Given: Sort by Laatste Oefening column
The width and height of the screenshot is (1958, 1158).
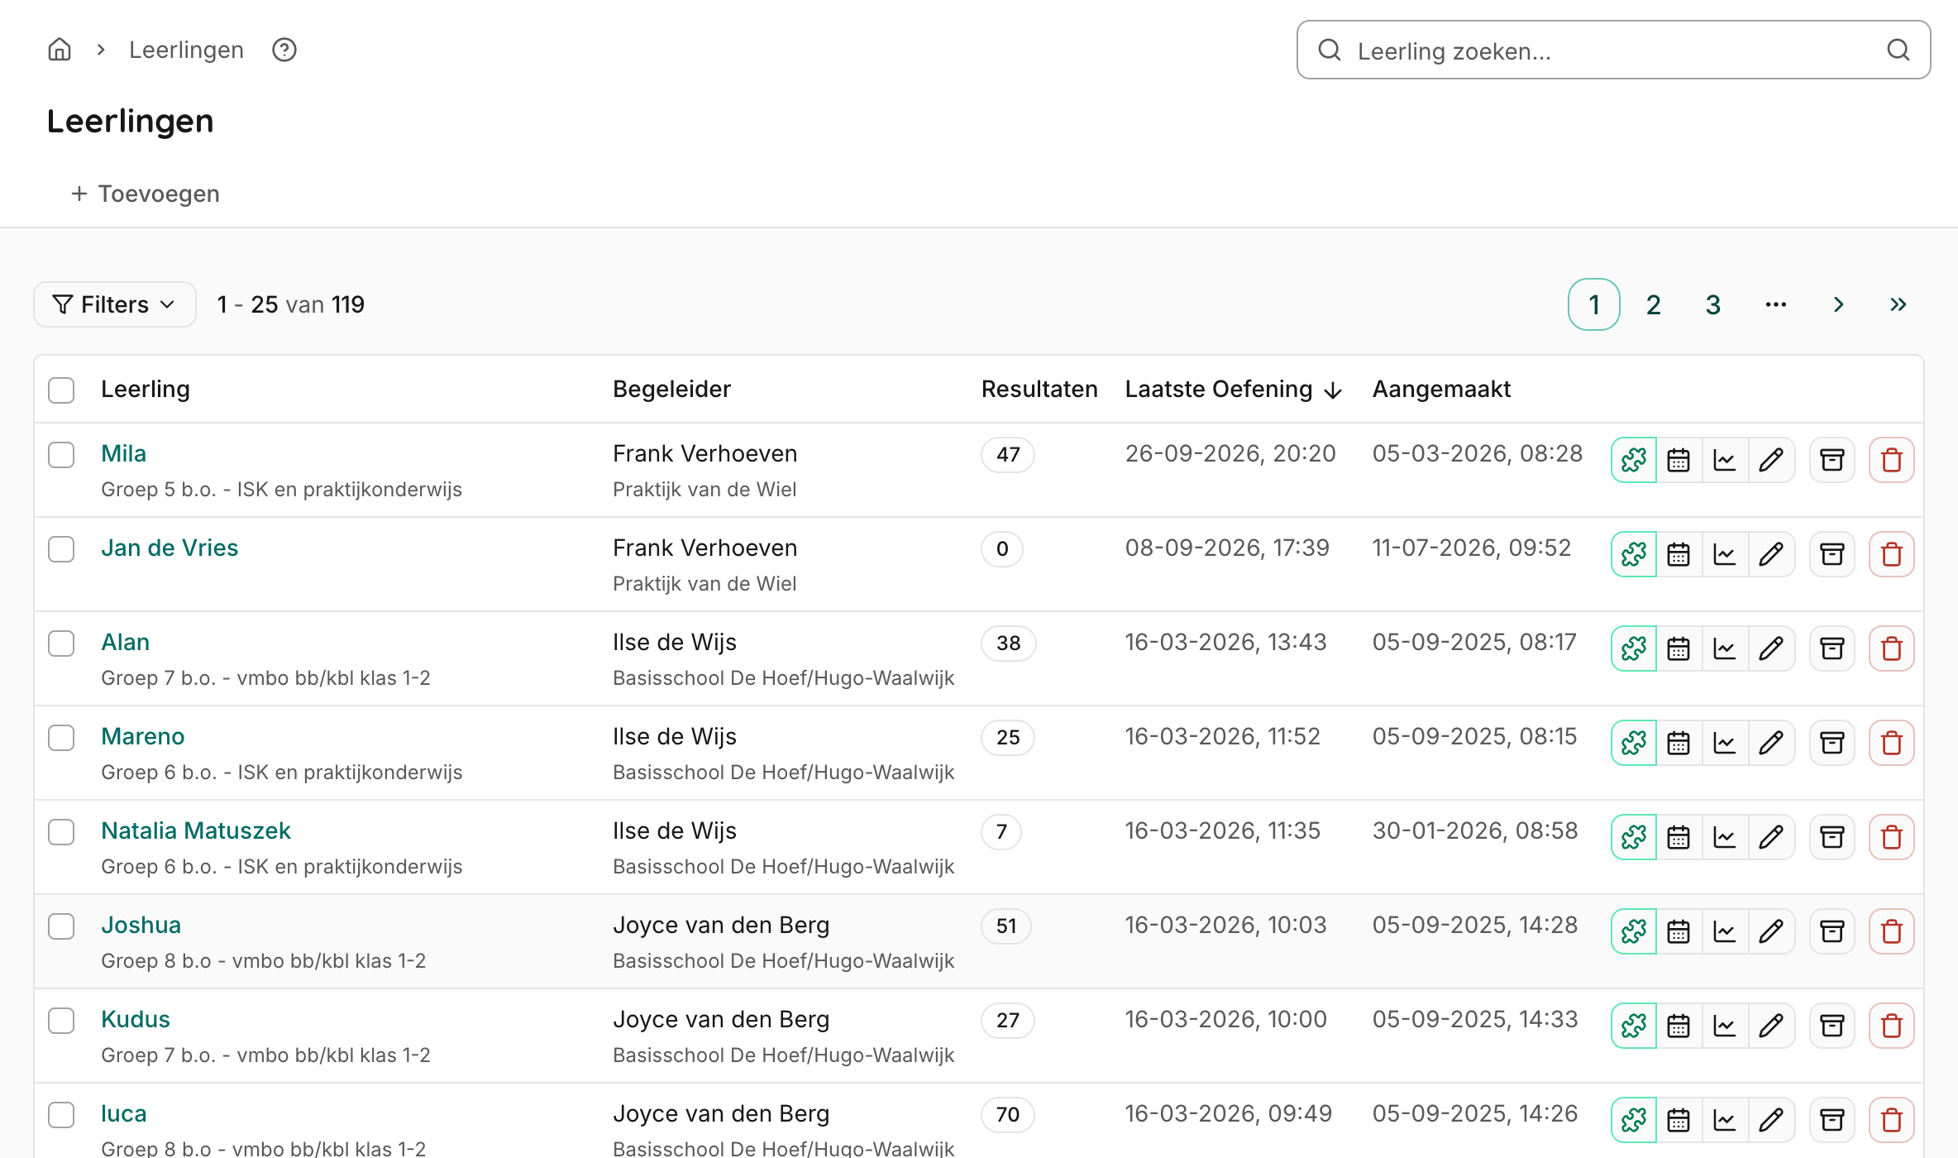Looking at the screenshot, I should click(x=1233, y=389).
